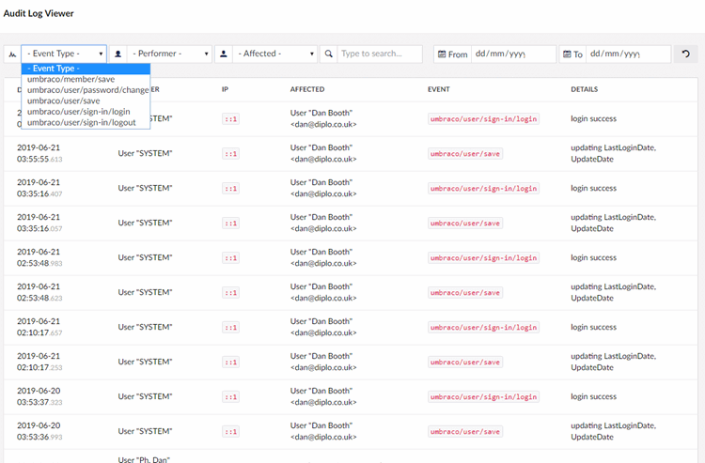Open the Event Type dropdown
Image resolution: width=705 pixels, height=463 pixels.
pos(64,54)
